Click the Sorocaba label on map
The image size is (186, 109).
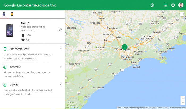pyautogui.click(x=101, y=48)
